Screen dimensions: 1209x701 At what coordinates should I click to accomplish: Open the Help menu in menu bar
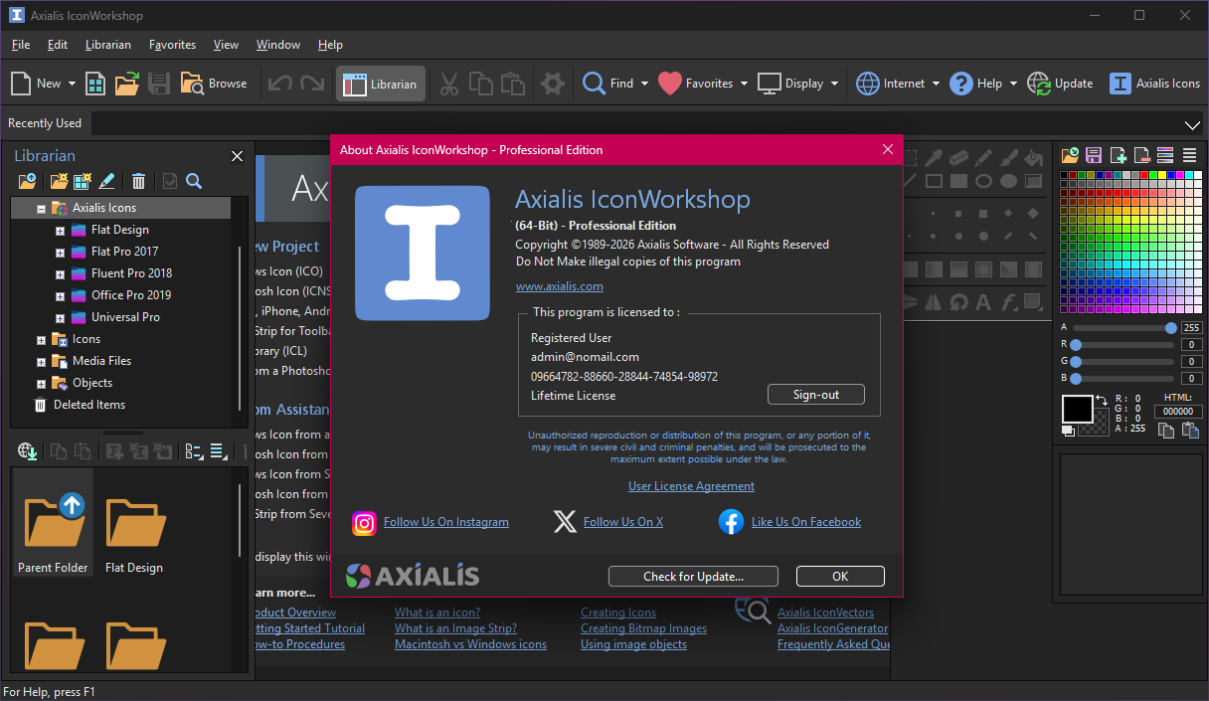pyautogui.click(x=330, y=45)
